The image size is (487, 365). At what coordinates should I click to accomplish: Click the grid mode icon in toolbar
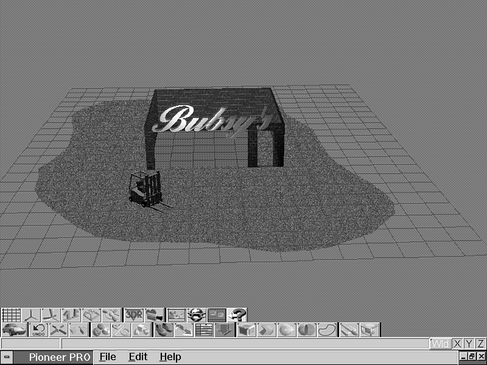tap(11, 315)
